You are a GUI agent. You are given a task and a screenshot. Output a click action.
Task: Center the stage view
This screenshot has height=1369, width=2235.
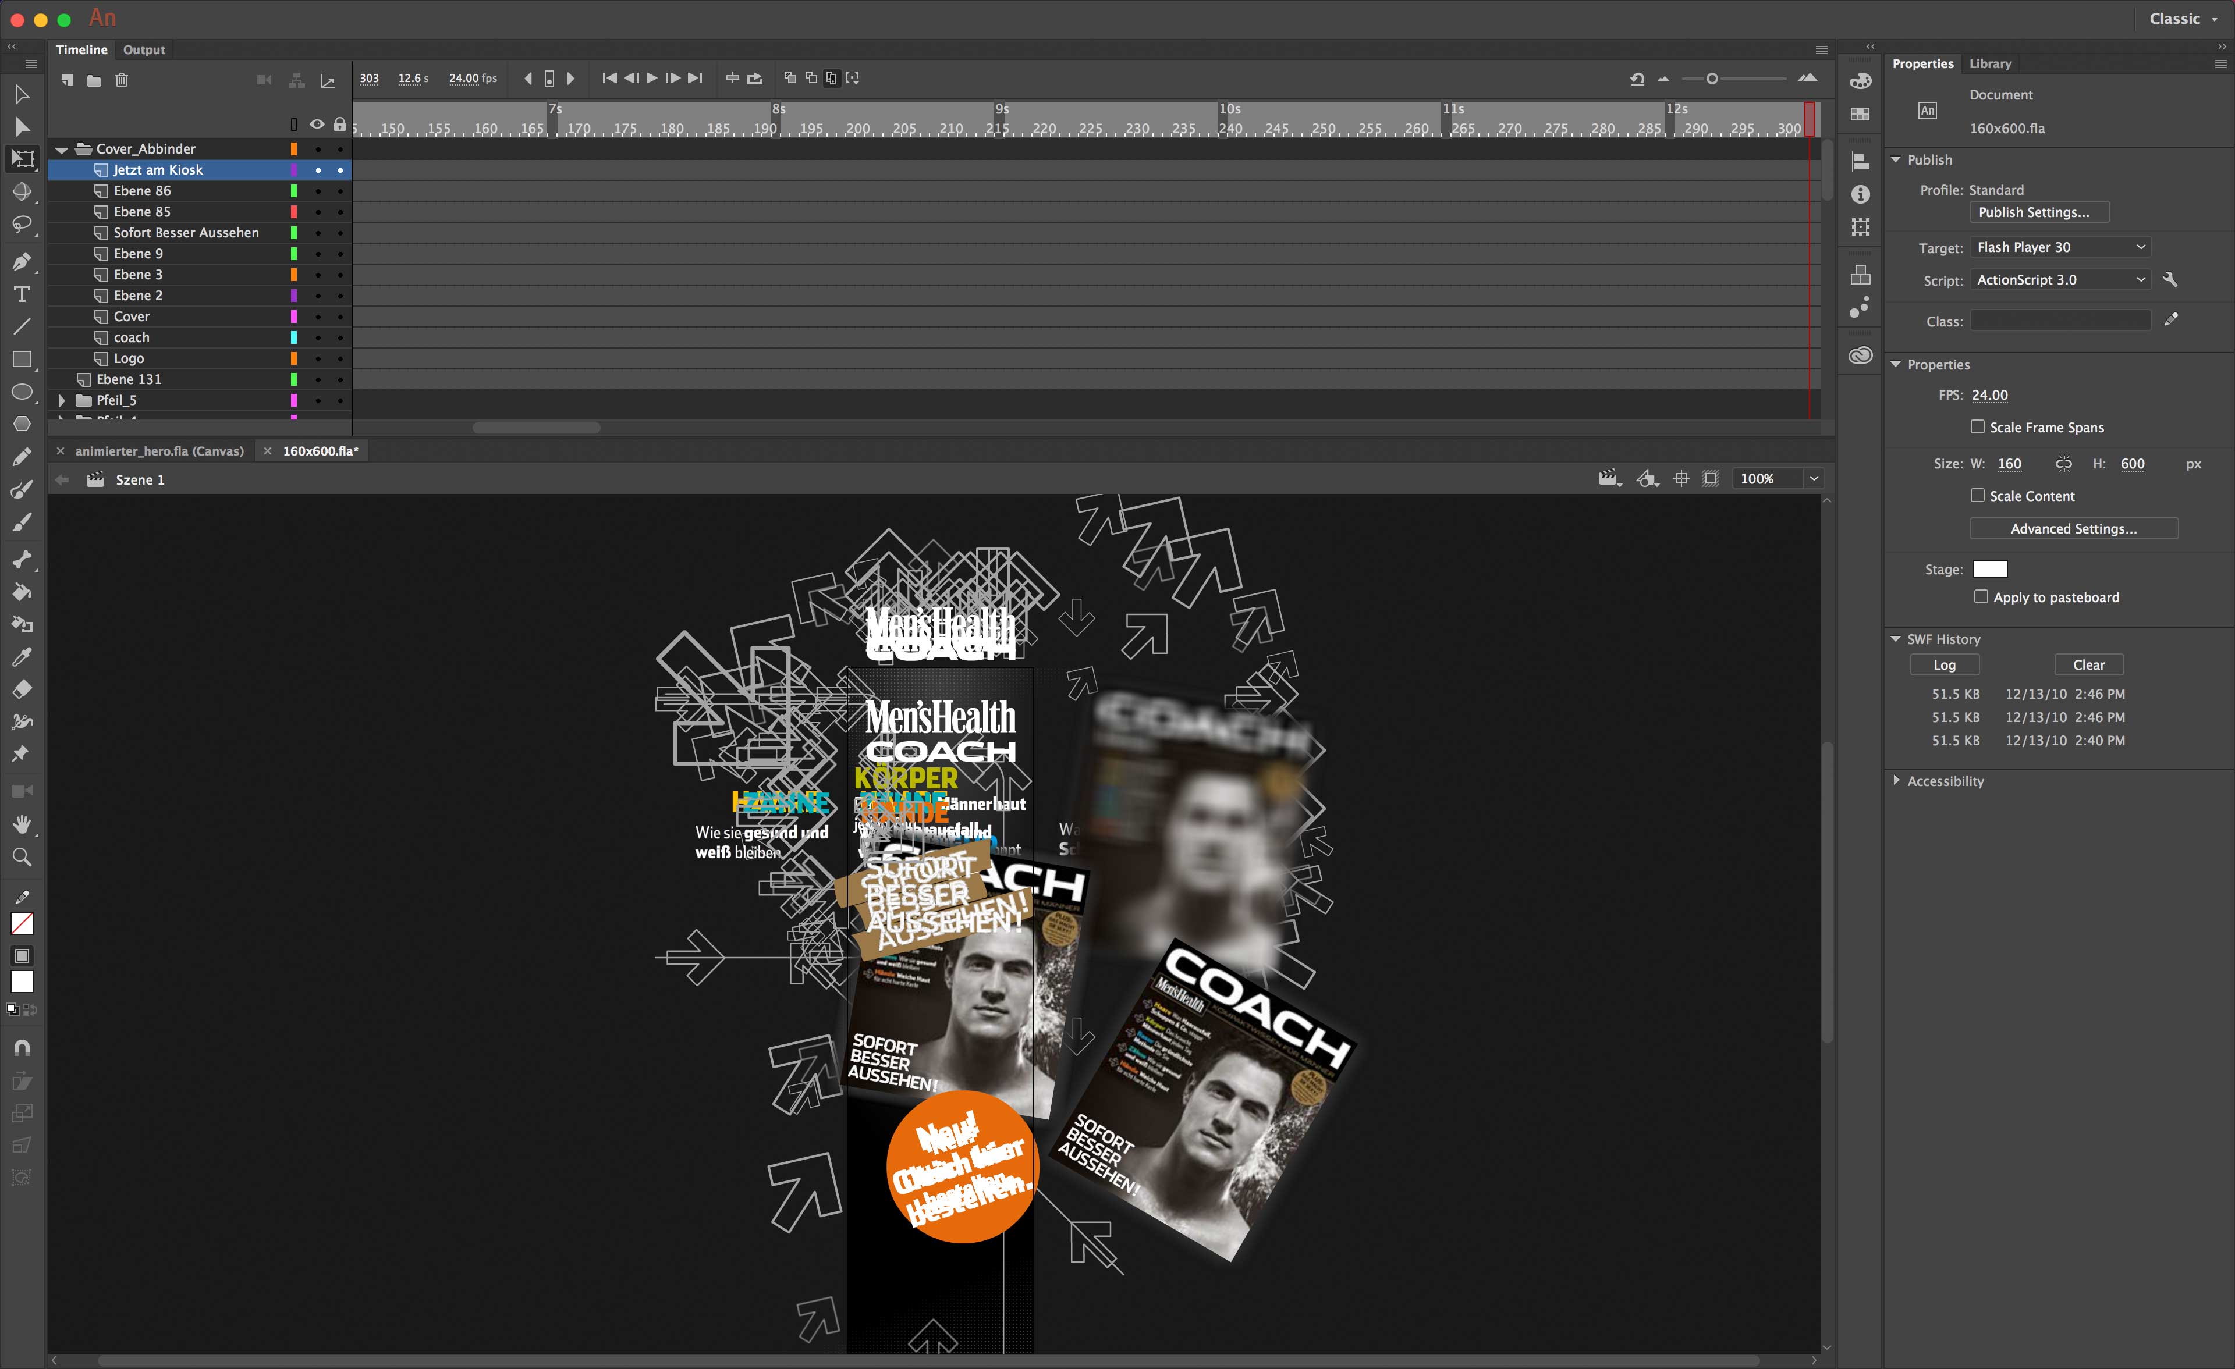1681,479
